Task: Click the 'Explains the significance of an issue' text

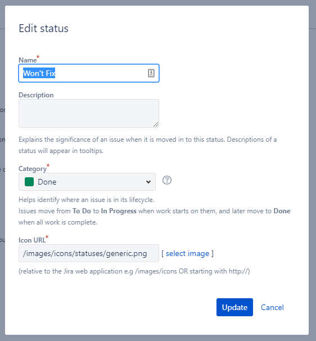Action: click(x=147, y=145)
